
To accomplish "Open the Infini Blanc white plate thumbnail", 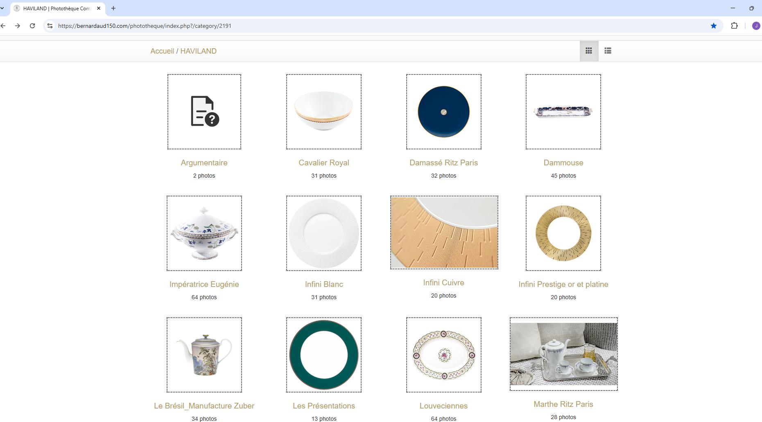I will tap(324, 233).
